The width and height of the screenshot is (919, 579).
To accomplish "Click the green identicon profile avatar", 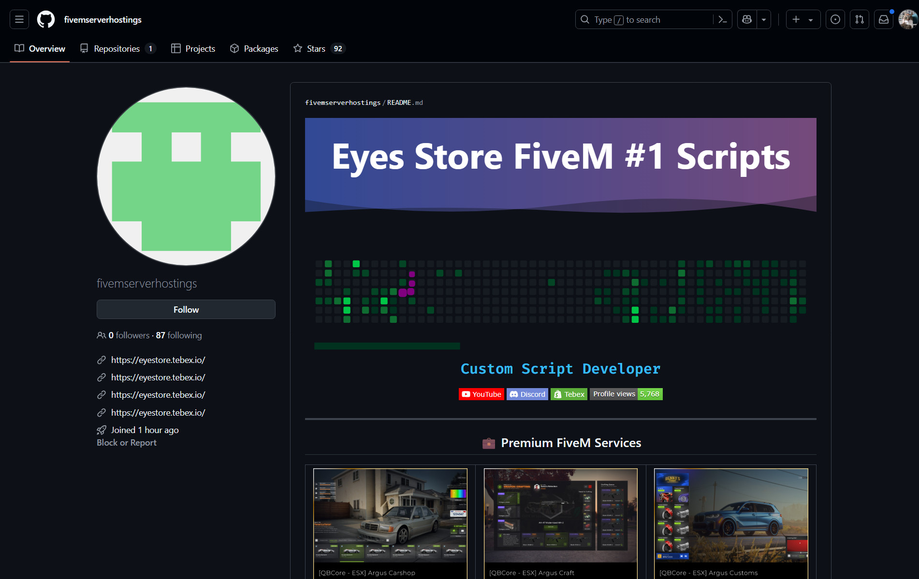I will pos(186,176).
